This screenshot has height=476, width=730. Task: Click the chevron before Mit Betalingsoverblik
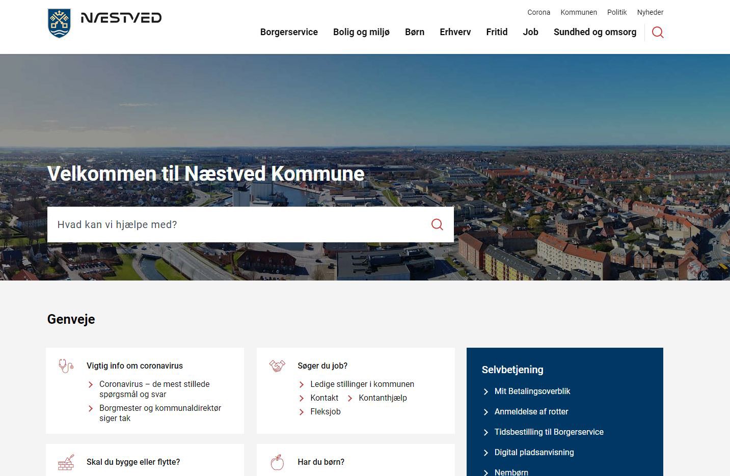tap(485, 391)
